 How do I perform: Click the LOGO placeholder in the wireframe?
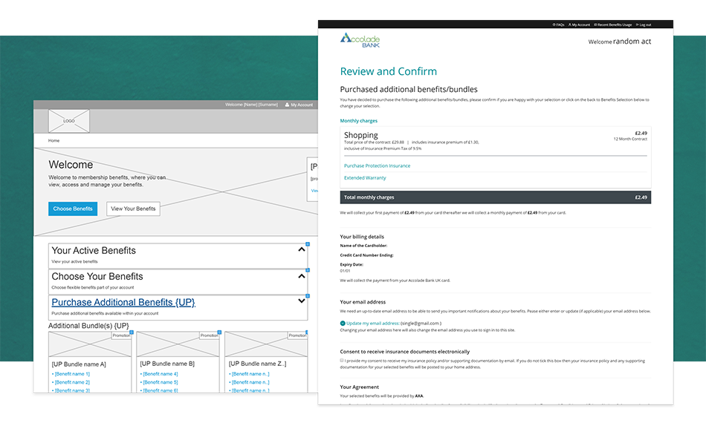click(x=69, y=120)
